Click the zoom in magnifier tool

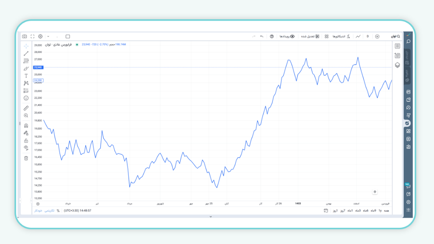coord(26,116)
